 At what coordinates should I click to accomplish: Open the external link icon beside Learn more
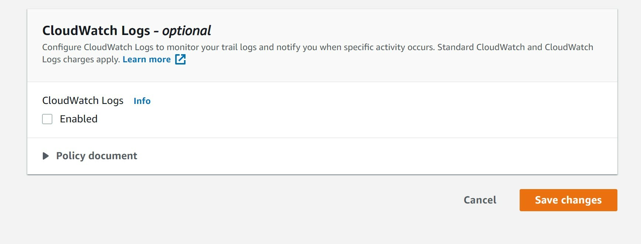[x=180, y=59]
